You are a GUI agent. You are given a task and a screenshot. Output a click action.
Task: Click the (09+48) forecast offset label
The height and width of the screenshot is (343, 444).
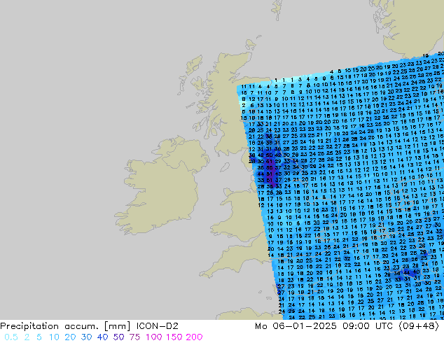click(x=419, y=326)
